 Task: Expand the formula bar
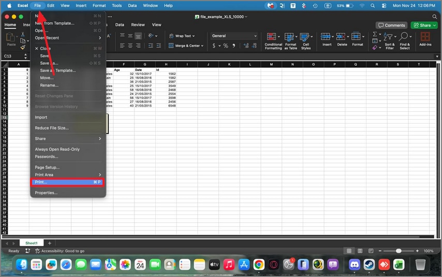coord(437,56)
